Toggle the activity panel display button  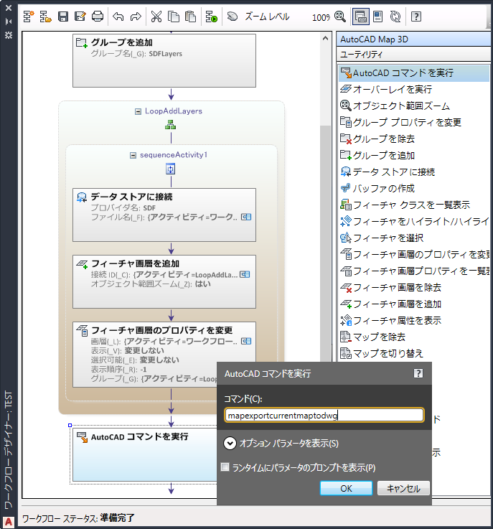(x=360, y=17)
